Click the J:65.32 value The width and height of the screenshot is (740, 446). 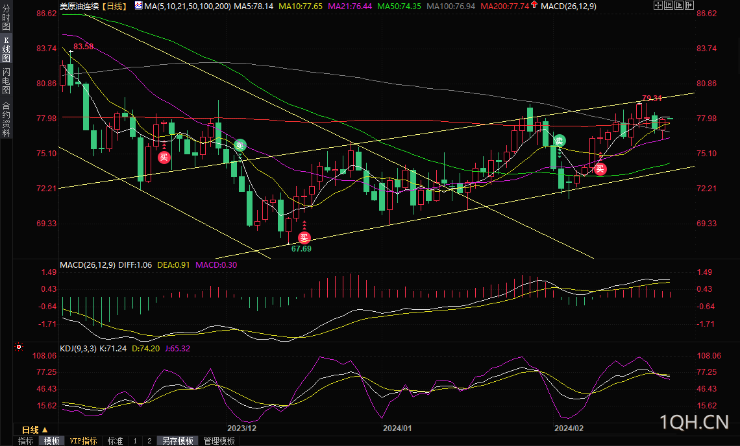click(x=177, y=348)
